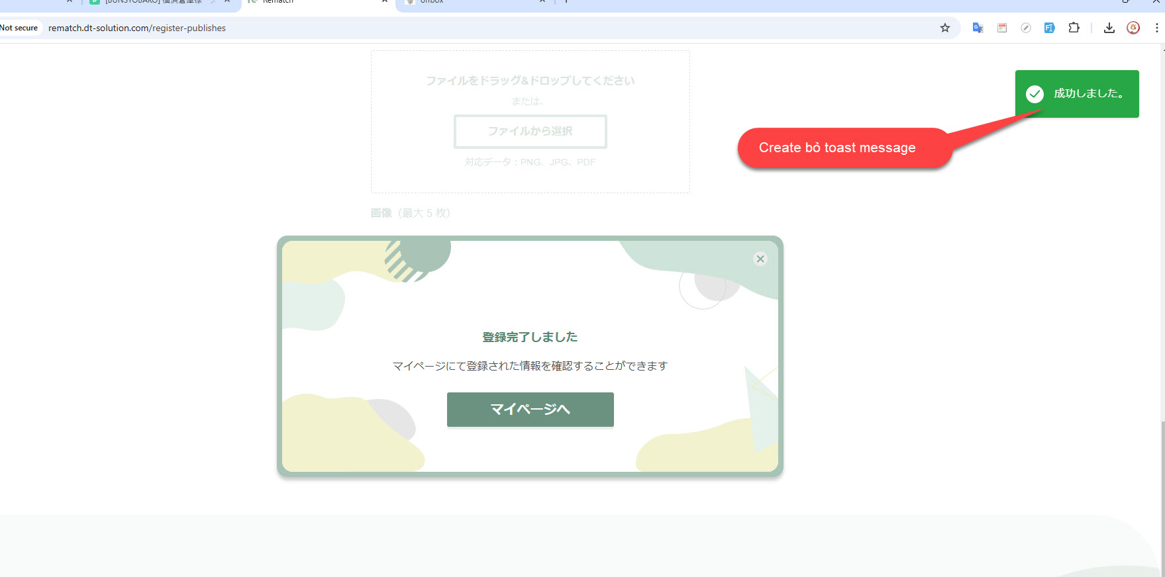Close the Rematch browser tab
Viewport: 1165px width, 577px height.
(x=385, y=2)
